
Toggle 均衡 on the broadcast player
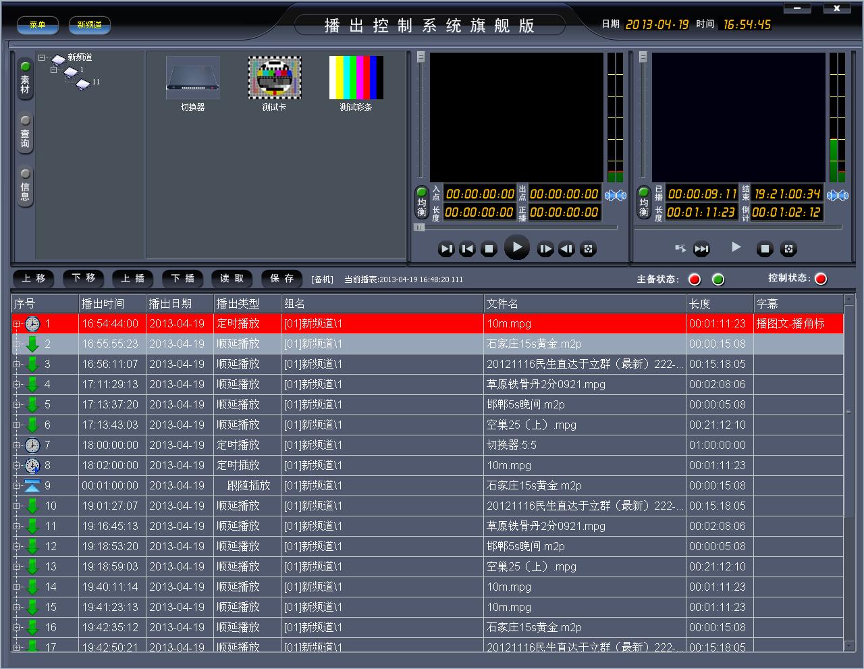coord(644,202)
